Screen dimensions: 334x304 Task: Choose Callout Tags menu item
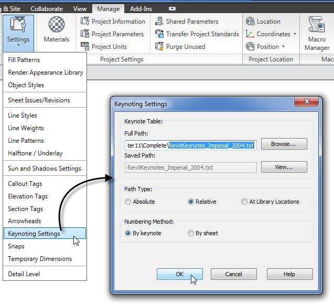[x=45, y=184]
